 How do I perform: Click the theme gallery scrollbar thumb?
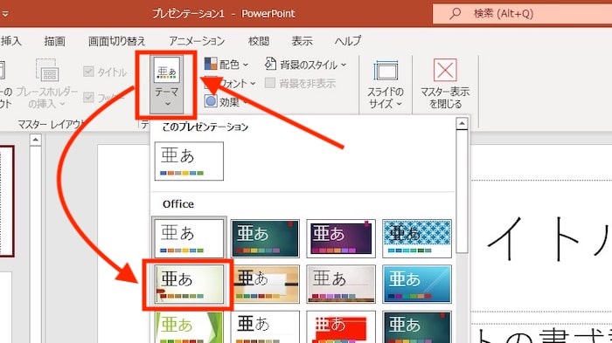point(462,192)
